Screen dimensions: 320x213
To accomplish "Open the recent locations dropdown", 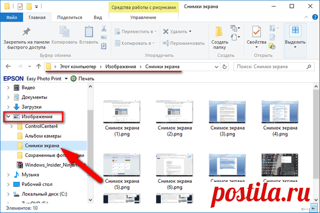I will click(29, 67).
